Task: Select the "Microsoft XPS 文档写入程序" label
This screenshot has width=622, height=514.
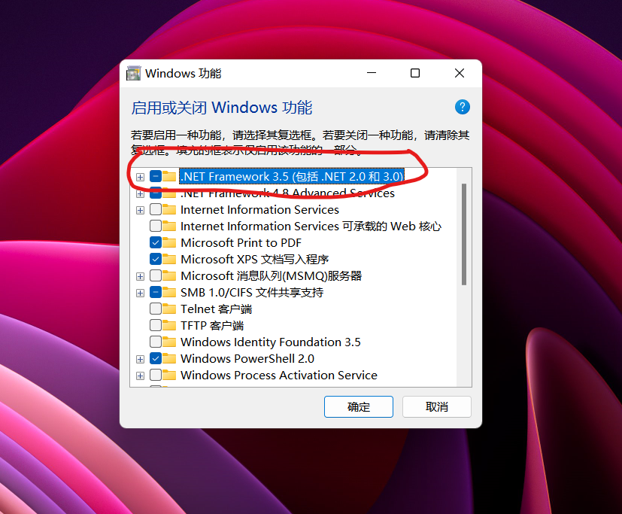Action: [255, 259]
